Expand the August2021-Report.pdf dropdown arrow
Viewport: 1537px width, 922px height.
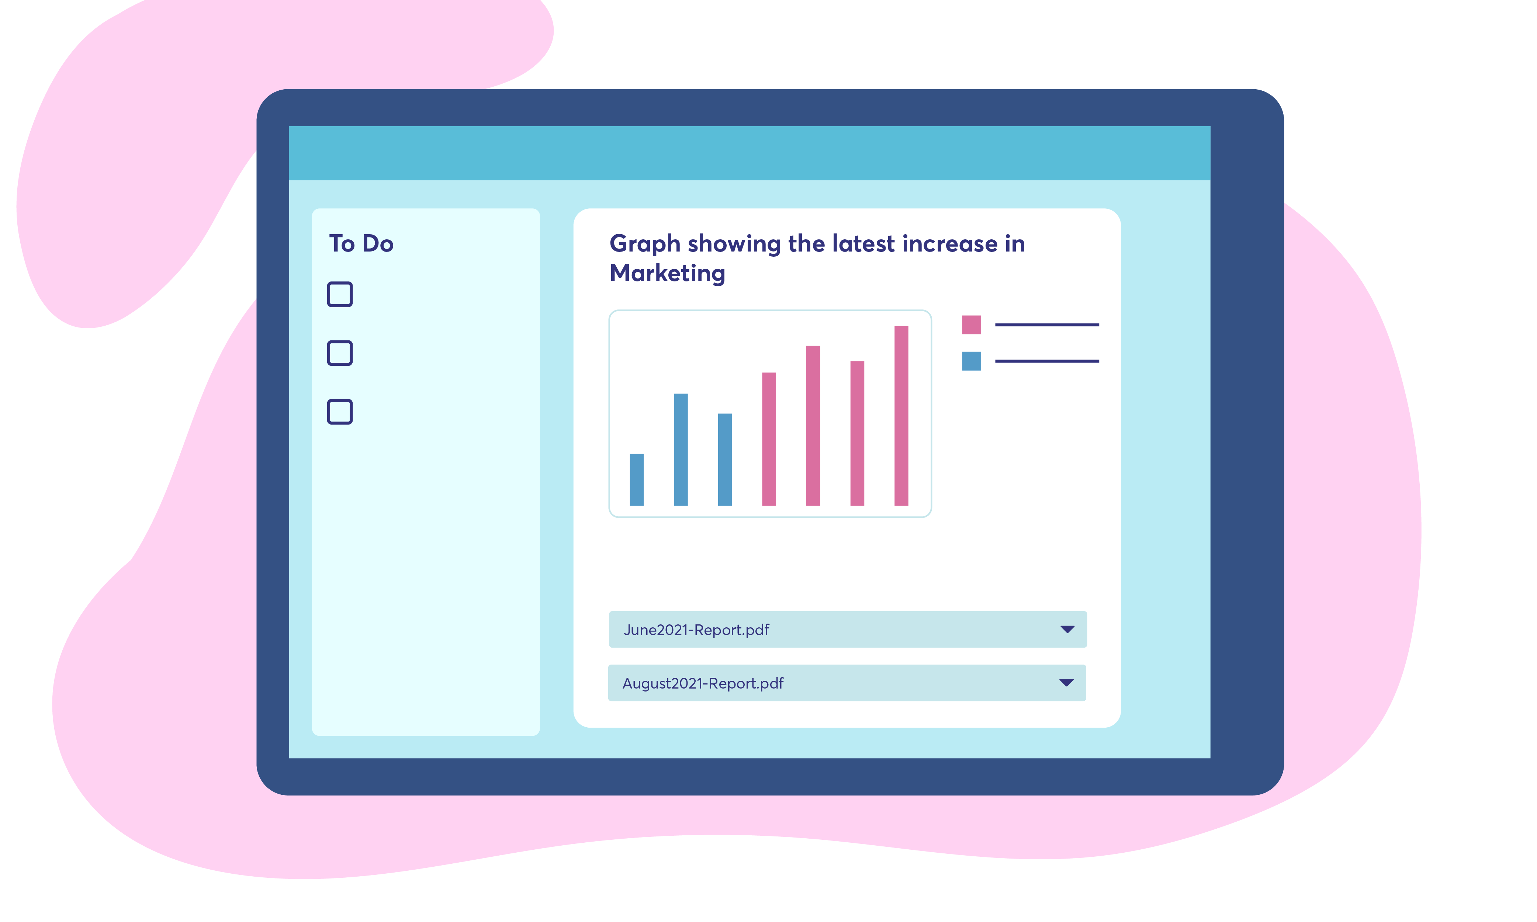[x=1066, y=683]
